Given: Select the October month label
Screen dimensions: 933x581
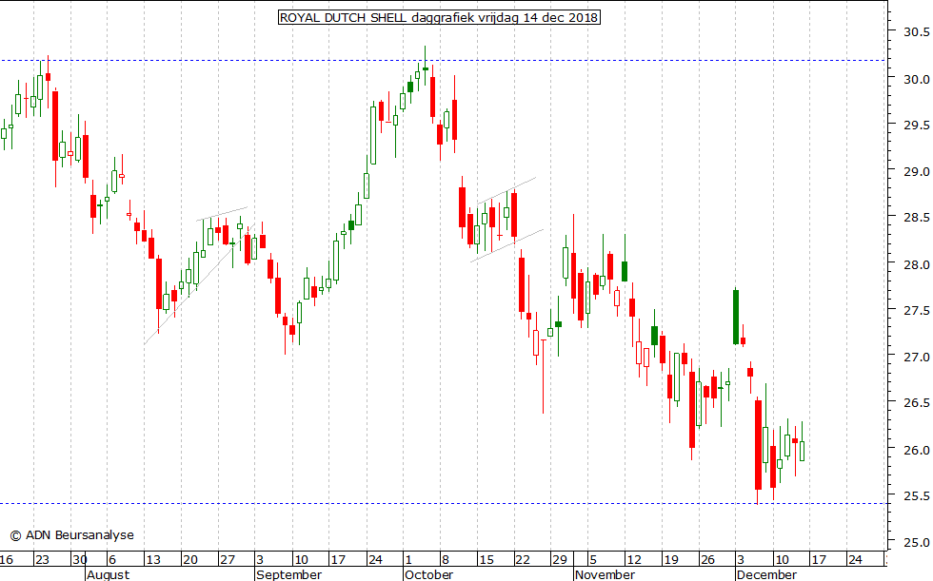Looking at the screenshot, I should coord(428,574).
